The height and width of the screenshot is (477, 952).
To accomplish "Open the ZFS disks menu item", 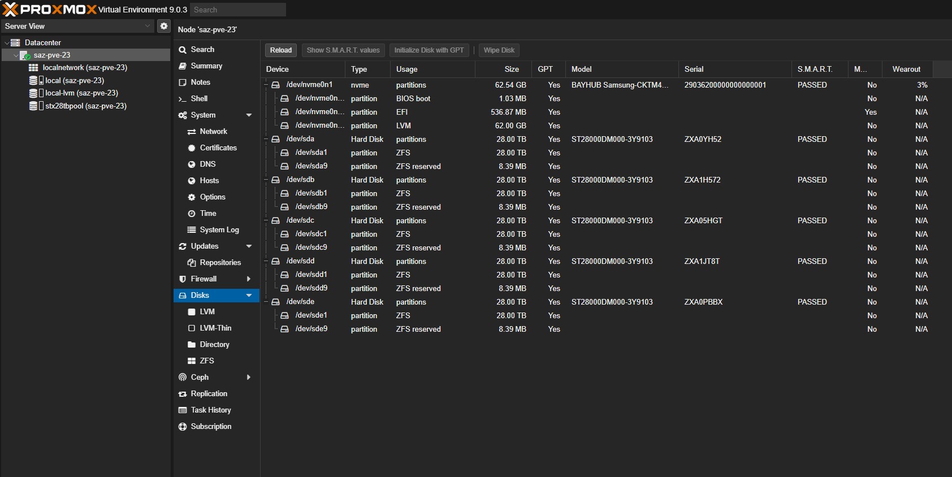I will 206,361.
